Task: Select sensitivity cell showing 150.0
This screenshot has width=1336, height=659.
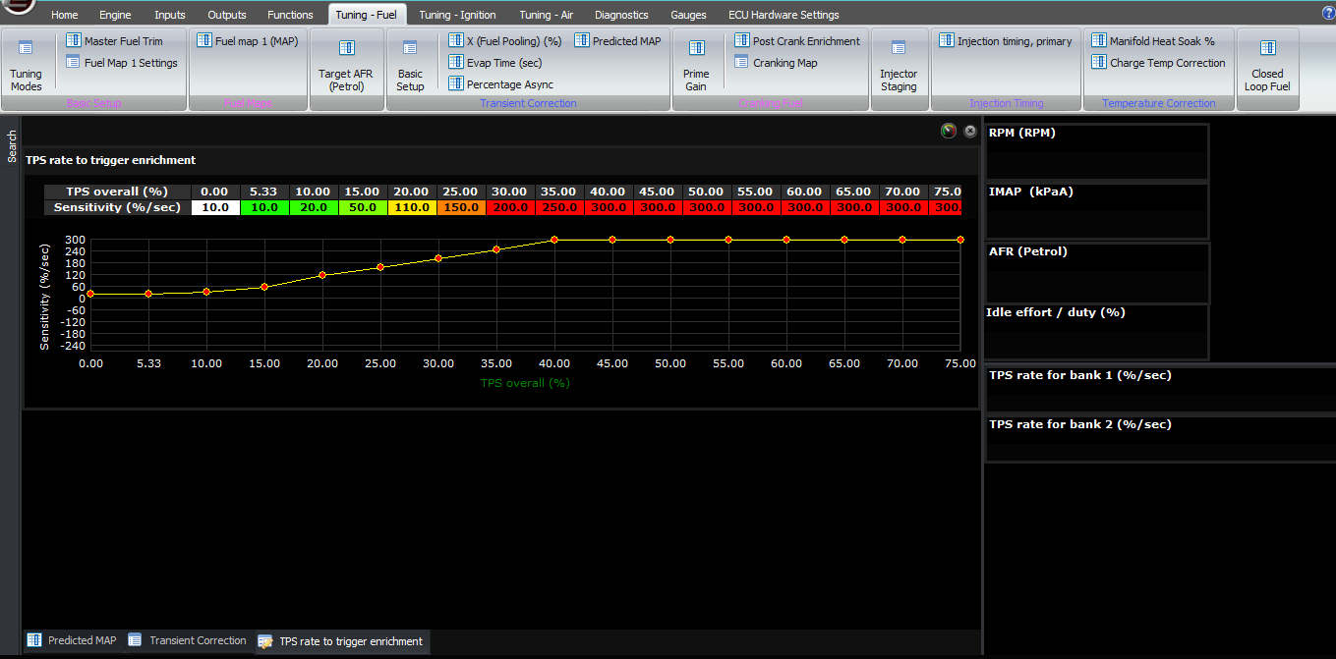Action: (461, 207)
